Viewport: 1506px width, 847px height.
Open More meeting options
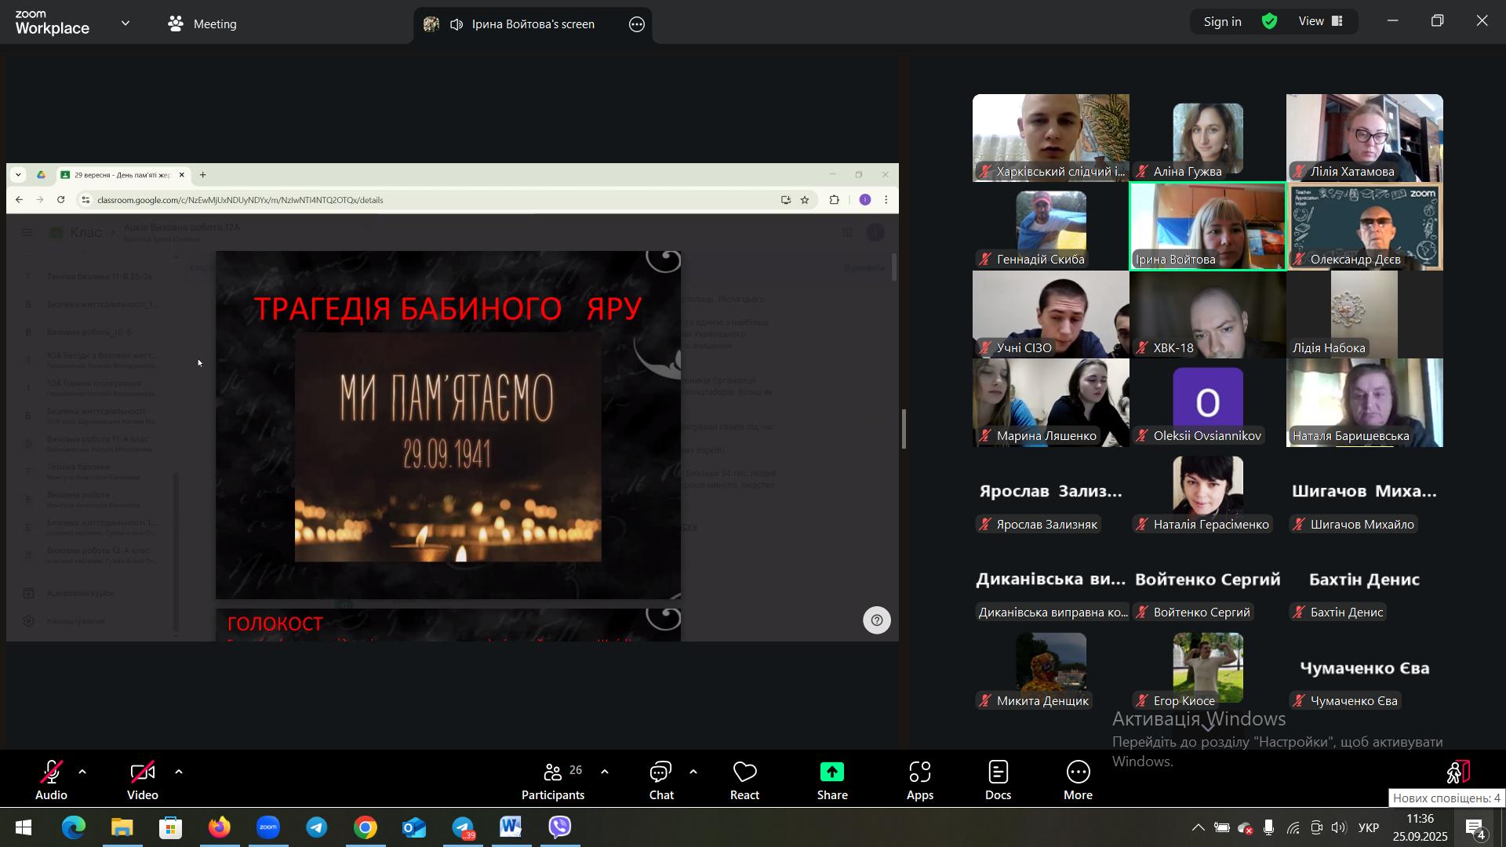1079,781
